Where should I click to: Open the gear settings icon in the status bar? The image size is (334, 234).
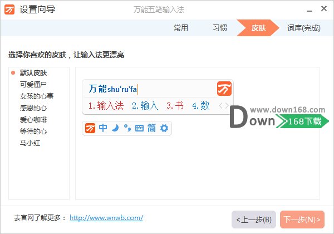(164, 128)
